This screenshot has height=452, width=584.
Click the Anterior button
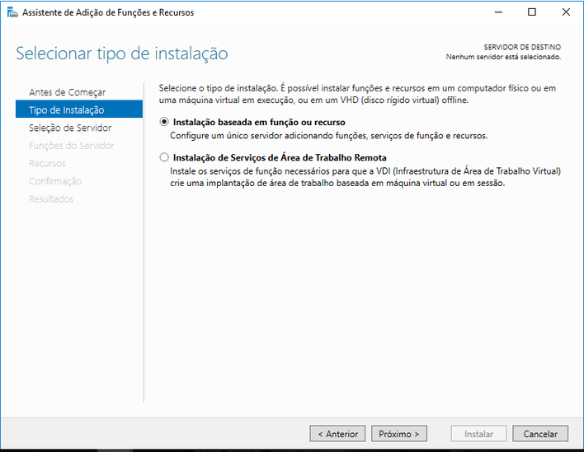337,433
